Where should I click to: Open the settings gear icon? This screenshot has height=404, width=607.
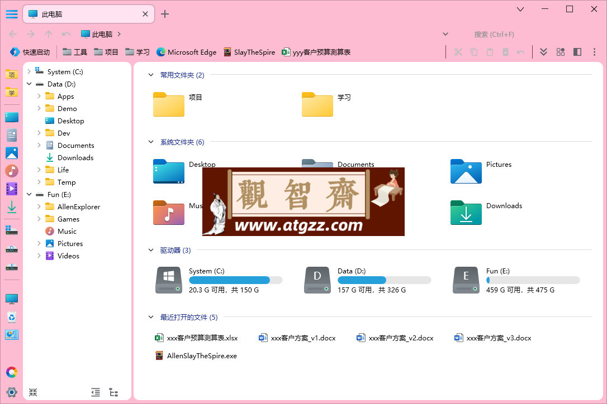[x=12, y=392]
